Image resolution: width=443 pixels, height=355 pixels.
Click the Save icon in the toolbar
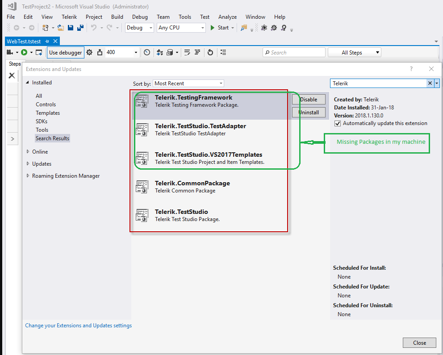pyautogui.click(x=71, y=28)
